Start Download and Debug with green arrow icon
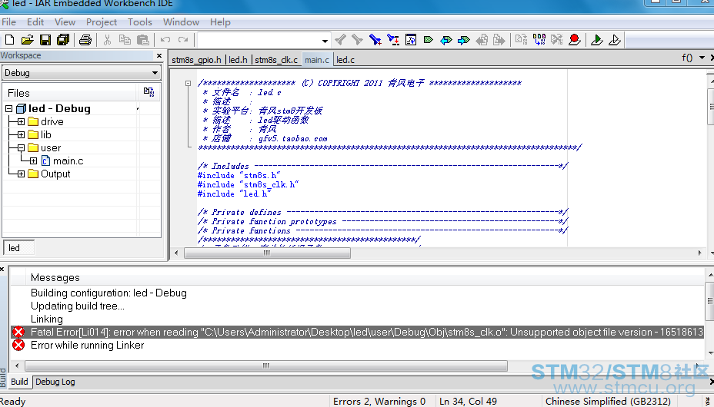Viewport: 714px width, 407px height. point(596,40)
